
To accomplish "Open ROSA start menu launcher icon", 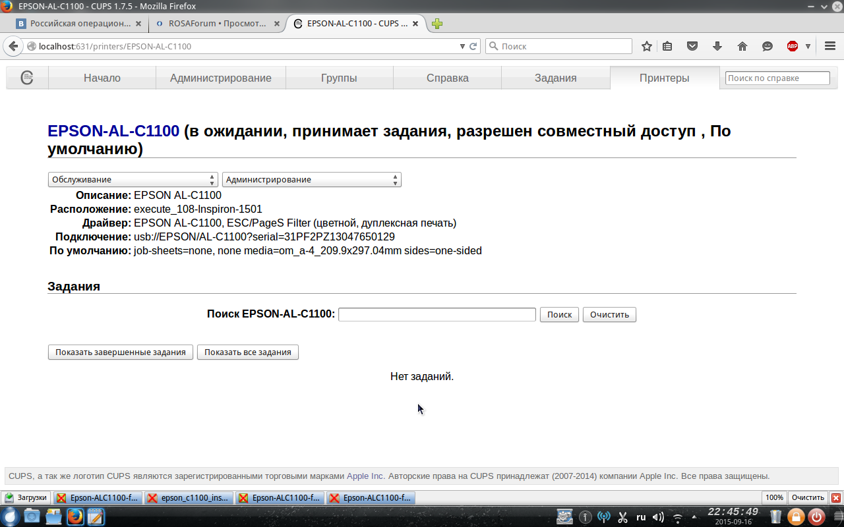I will (11, 516).
